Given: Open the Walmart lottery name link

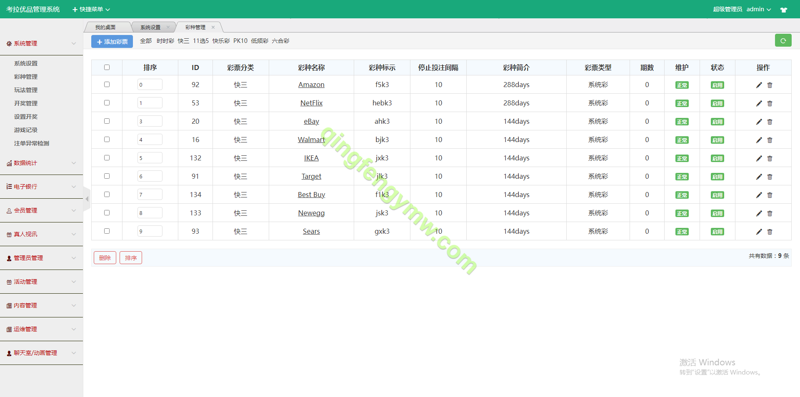Looking at the screenshot, I should tap(311, 140).
